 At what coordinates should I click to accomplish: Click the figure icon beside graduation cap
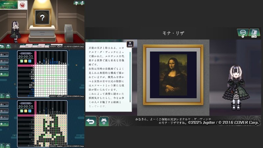tap(82, 3)
